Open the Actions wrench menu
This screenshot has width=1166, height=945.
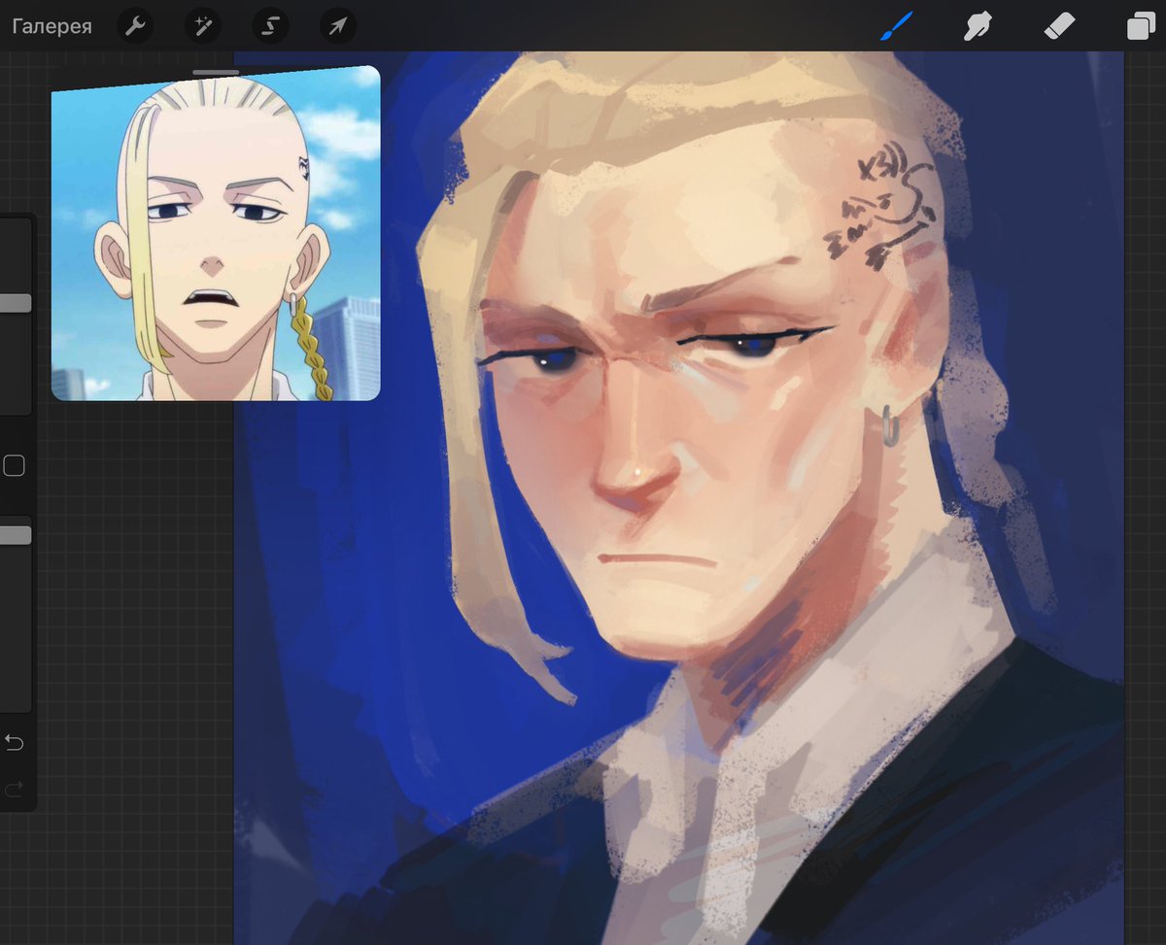click(135, 26)
